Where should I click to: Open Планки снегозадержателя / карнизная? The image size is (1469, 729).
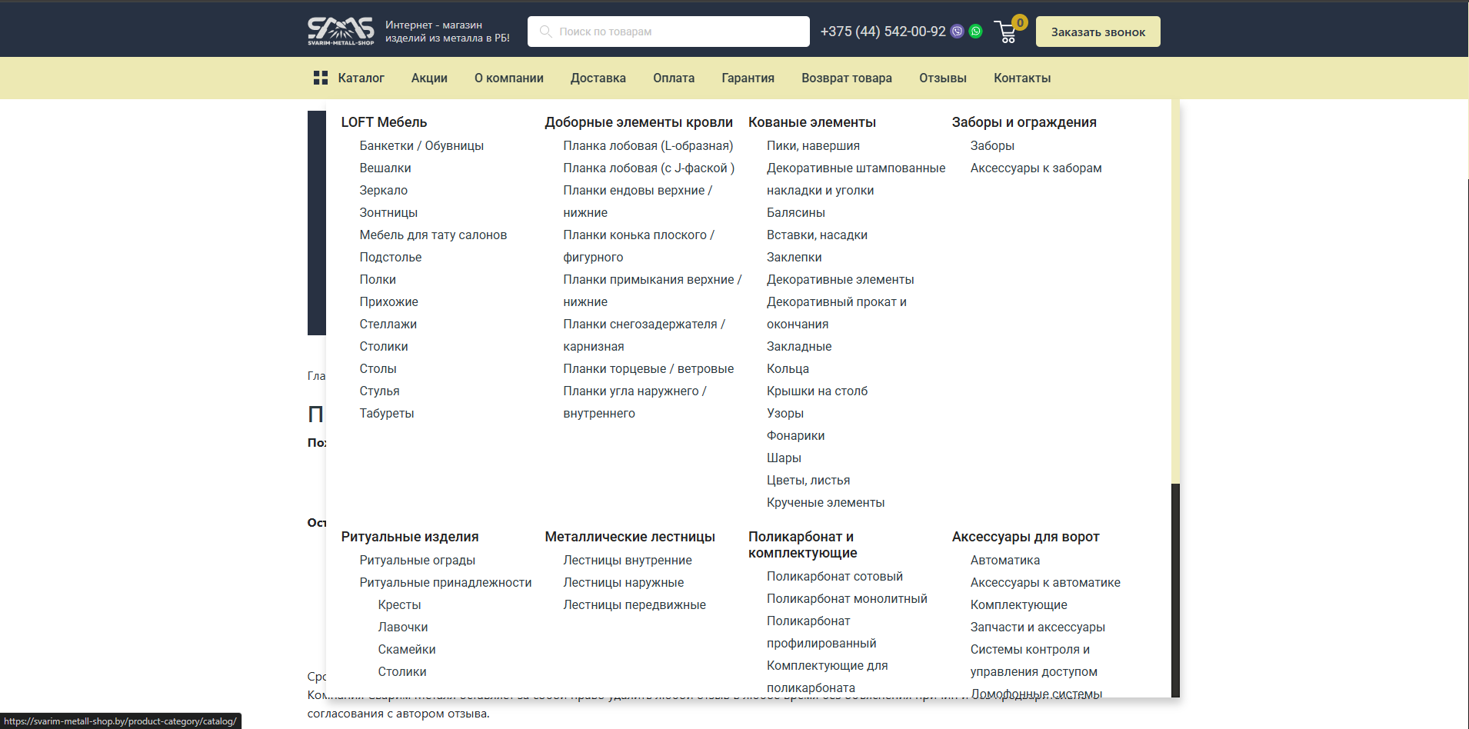tap(645, 335)
